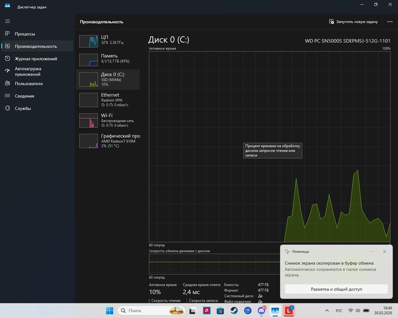The height and width of the screenshot is (318, 398).
Task: Go to Автозагрузка приложений
Action: coord(37,71)
